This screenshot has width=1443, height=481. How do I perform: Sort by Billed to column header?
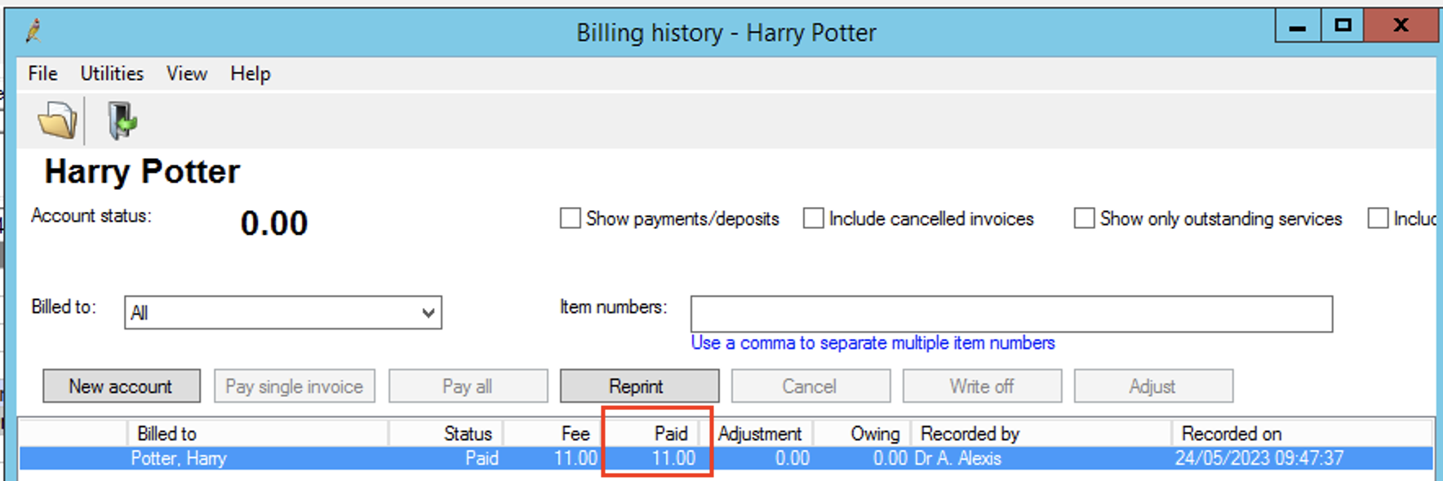(x=258, y=434)
